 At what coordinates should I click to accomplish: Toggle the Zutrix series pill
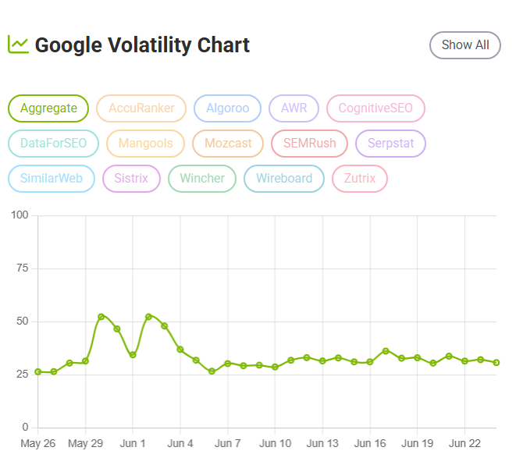[x=360, y=179]
